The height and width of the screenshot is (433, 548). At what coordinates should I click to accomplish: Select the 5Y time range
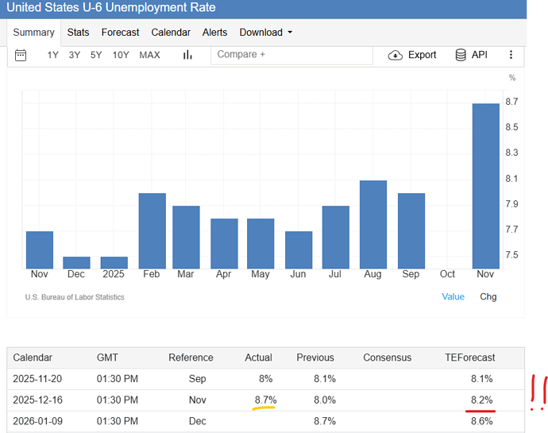tap(96, 55)
